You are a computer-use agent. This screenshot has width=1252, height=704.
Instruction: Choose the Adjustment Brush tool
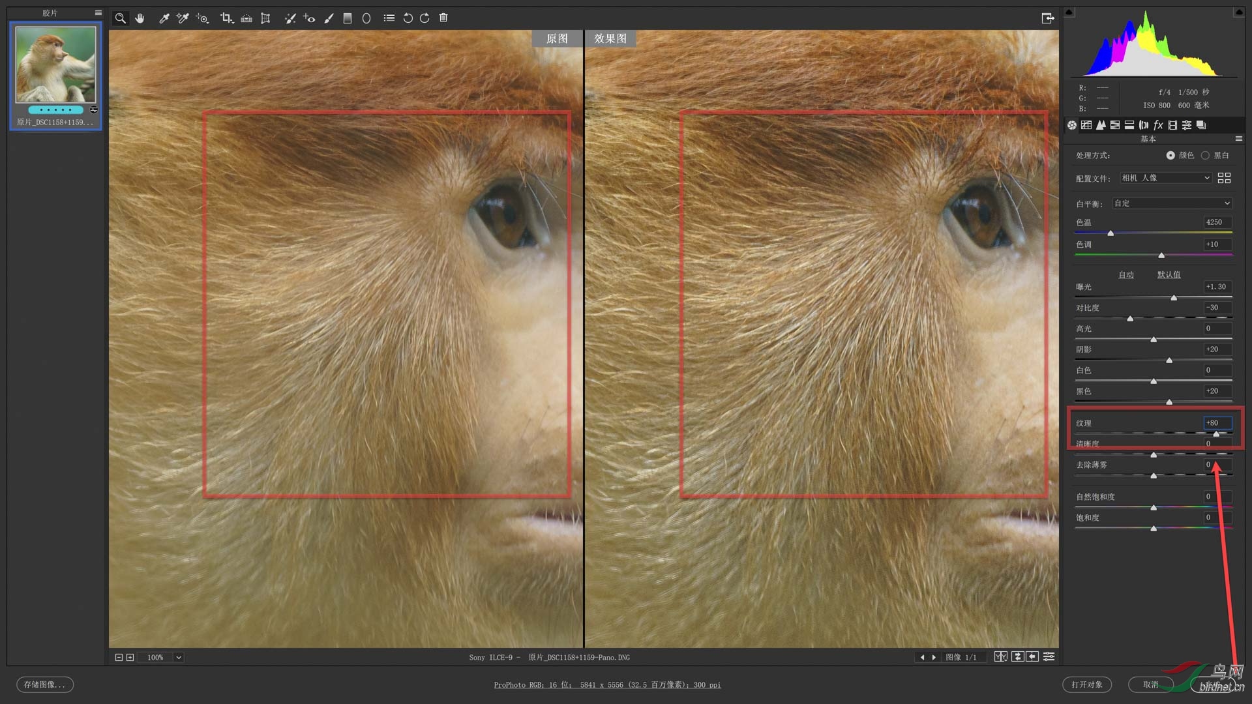pos(329,18)
